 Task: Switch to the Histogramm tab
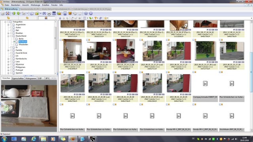tap(31, 78)
